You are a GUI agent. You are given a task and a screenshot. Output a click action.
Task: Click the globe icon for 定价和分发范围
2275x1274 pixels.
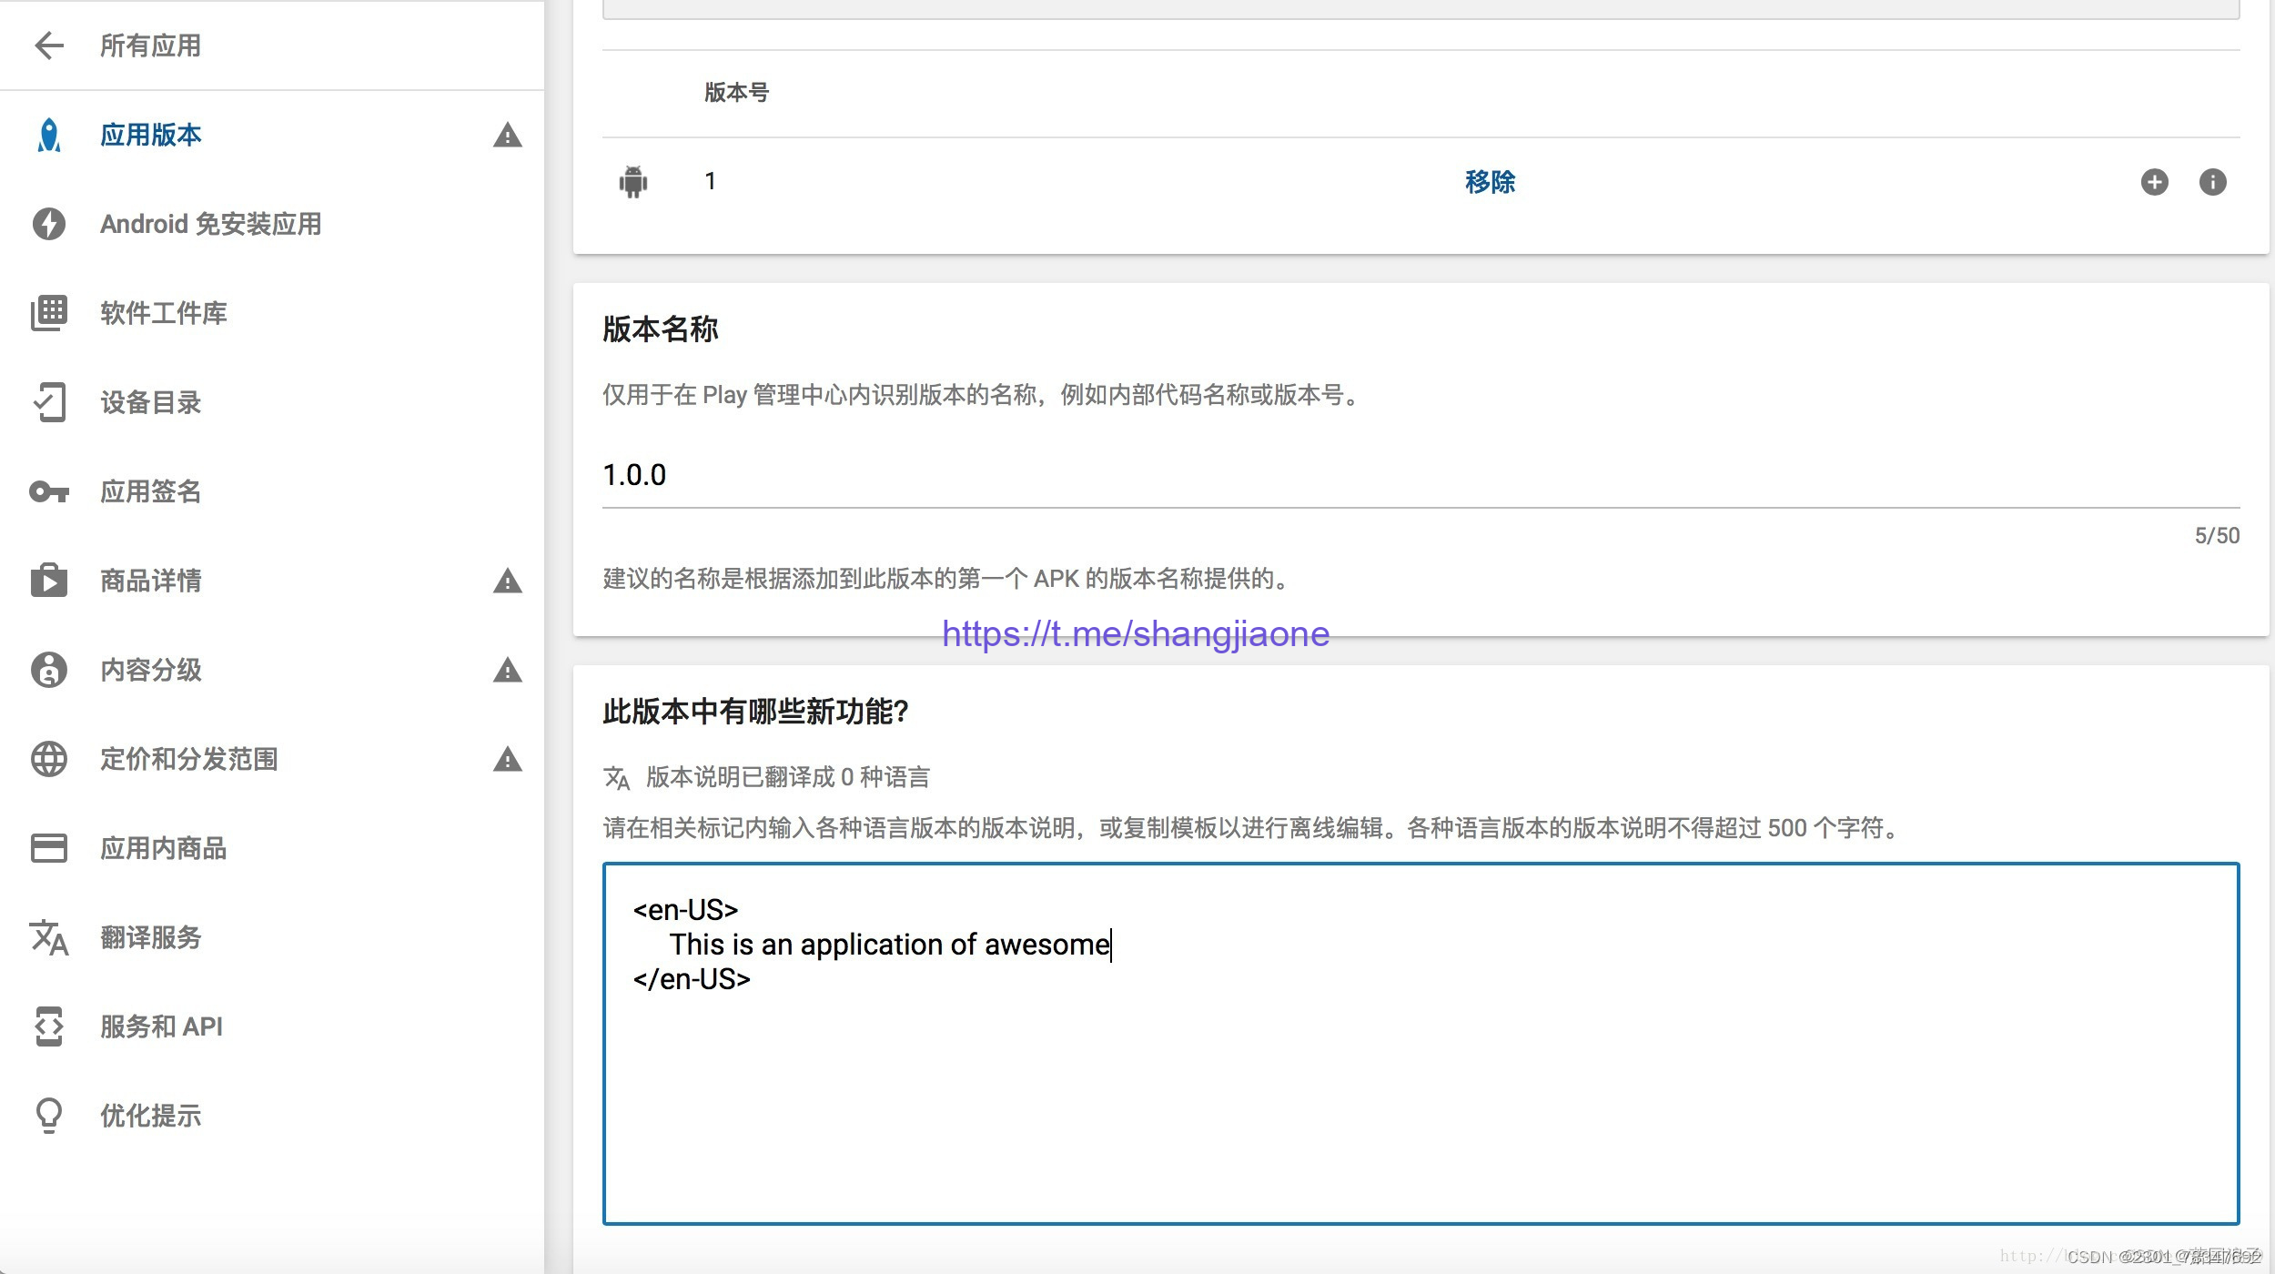point(49,759)
